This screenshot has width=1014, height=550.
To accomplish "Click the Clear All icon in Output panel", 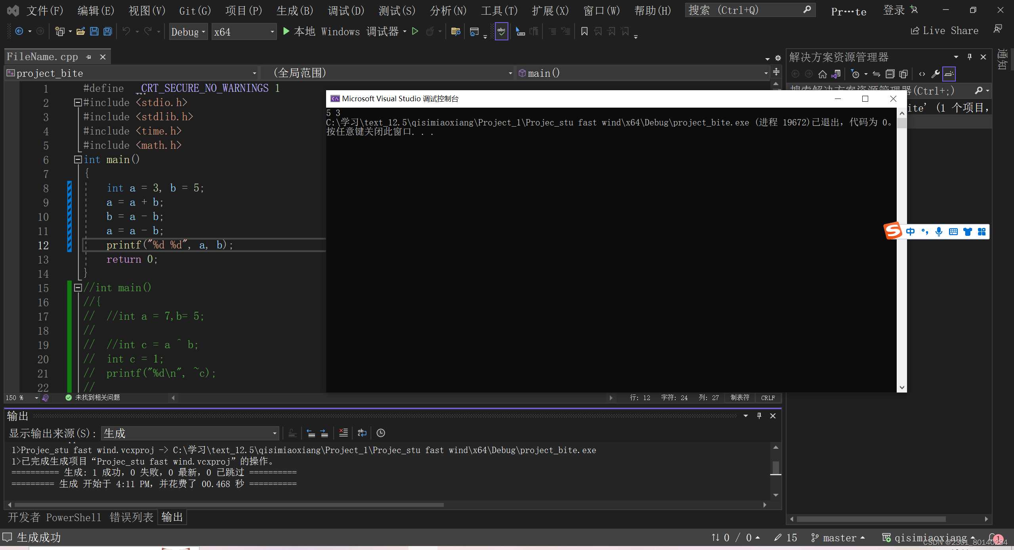I will [x=344, y=433].
